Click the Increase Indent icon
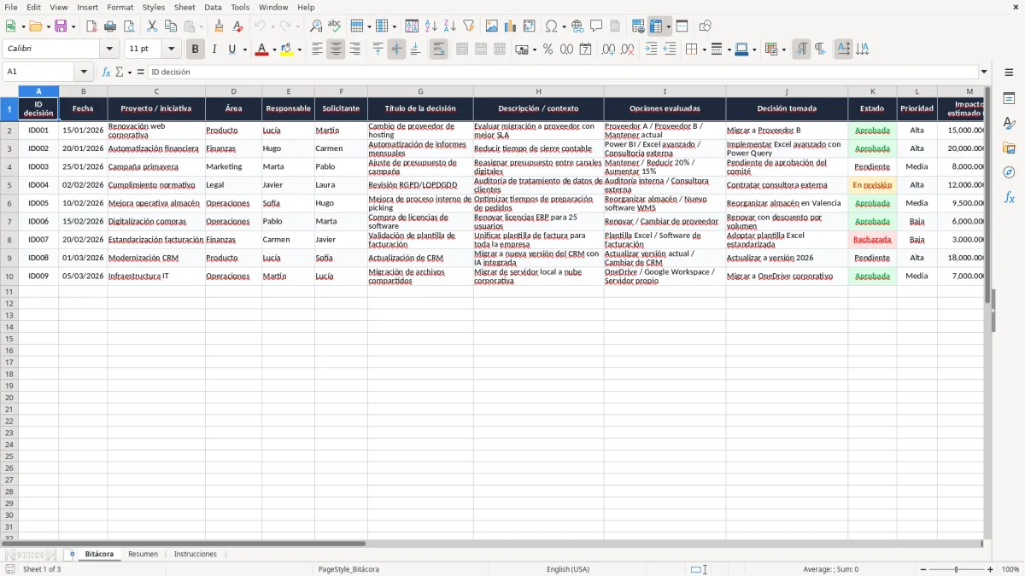Screen dimensions: 1025x576 (651, 49)
